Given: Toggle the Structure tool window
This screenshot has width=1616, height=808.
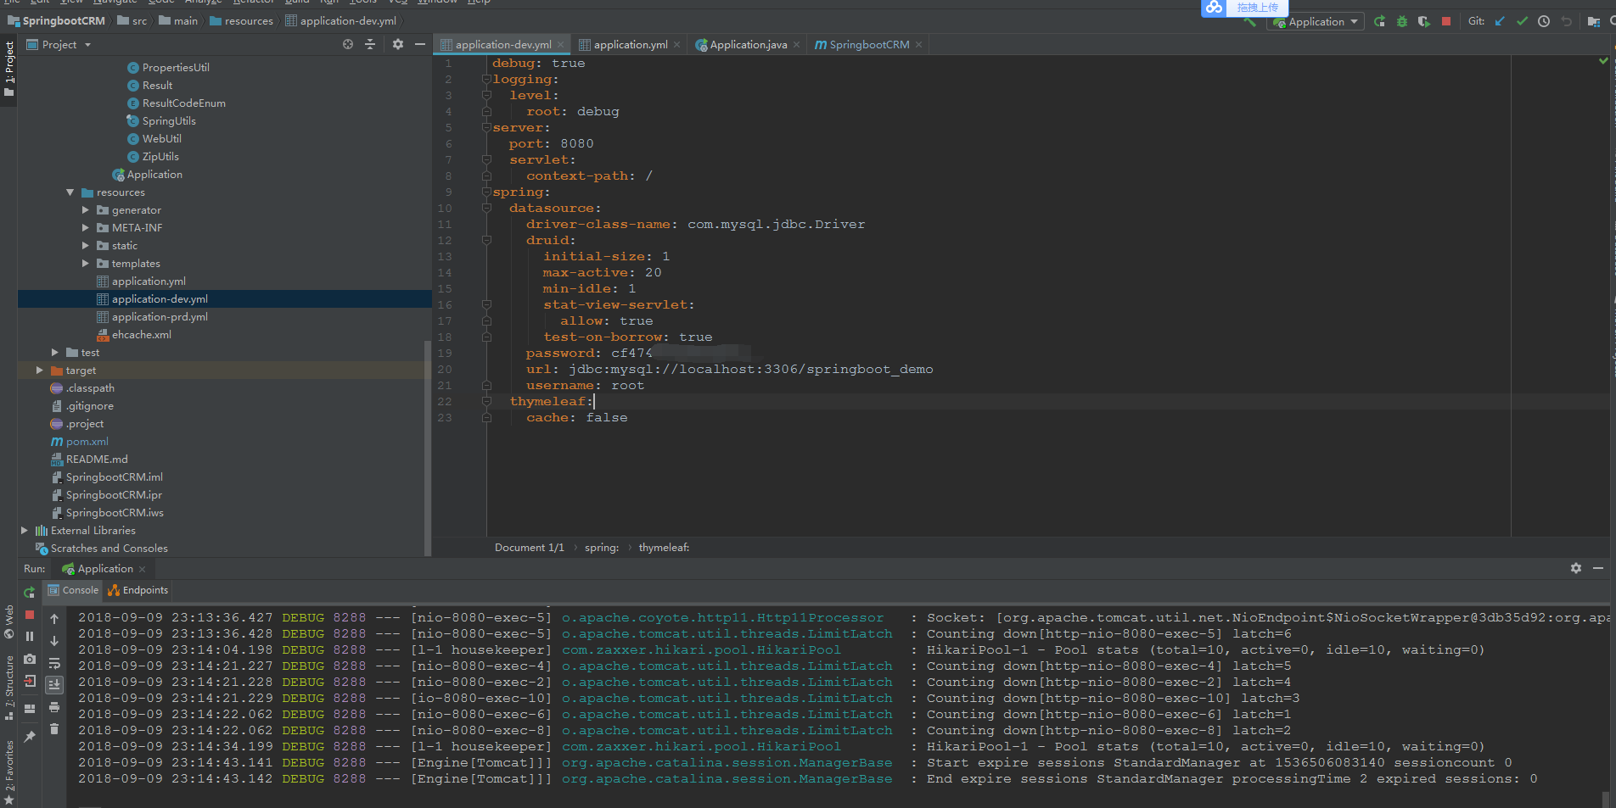Looking at the screenshot, I should pyautogui.click(x=9, y=688).
